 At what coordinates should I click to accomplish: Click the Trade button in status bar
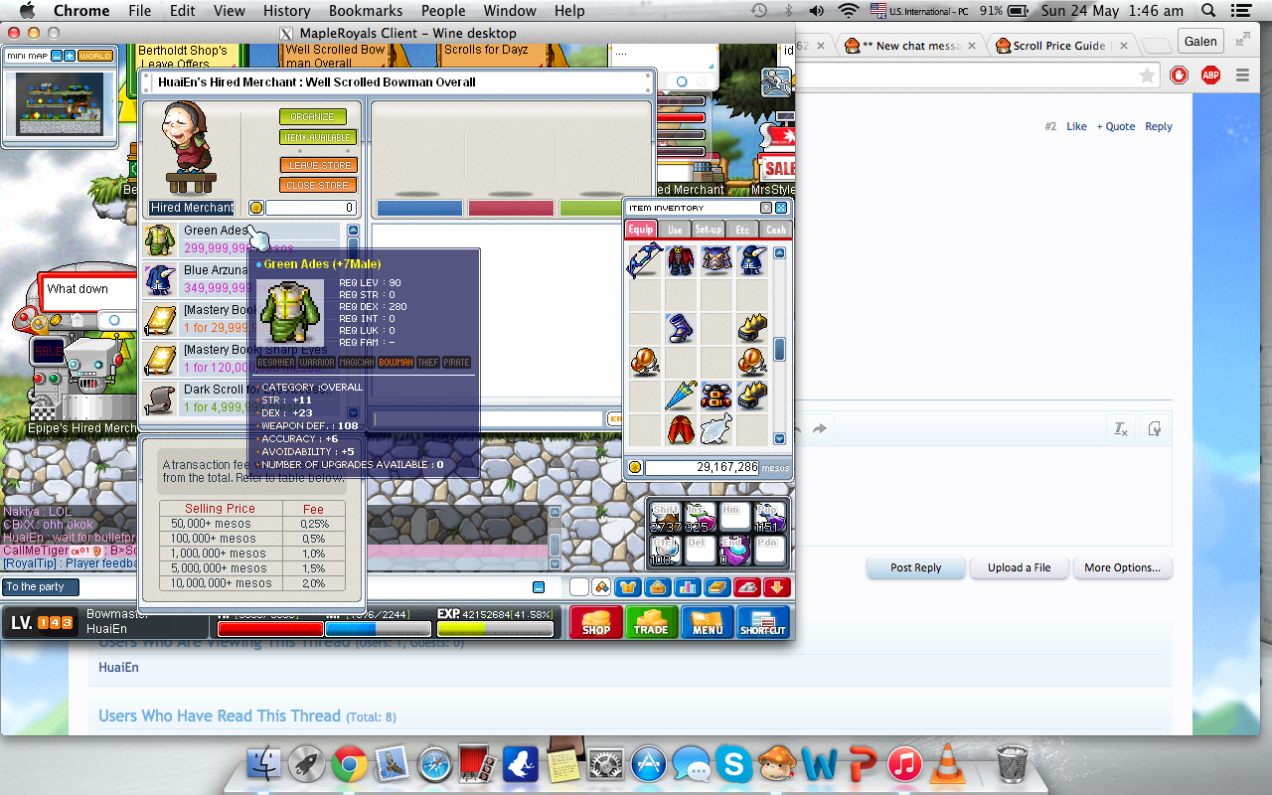(651, 622)
